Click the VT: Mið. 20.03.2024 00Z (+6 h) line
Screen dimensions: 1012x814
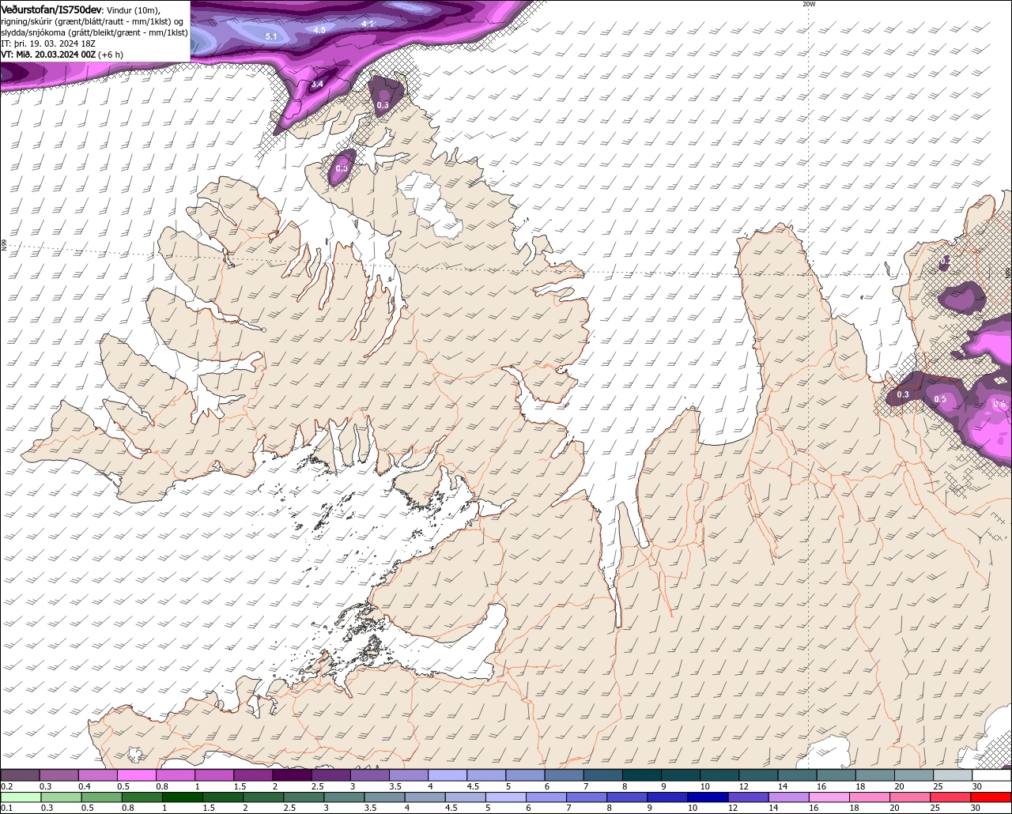coord(62,55)
